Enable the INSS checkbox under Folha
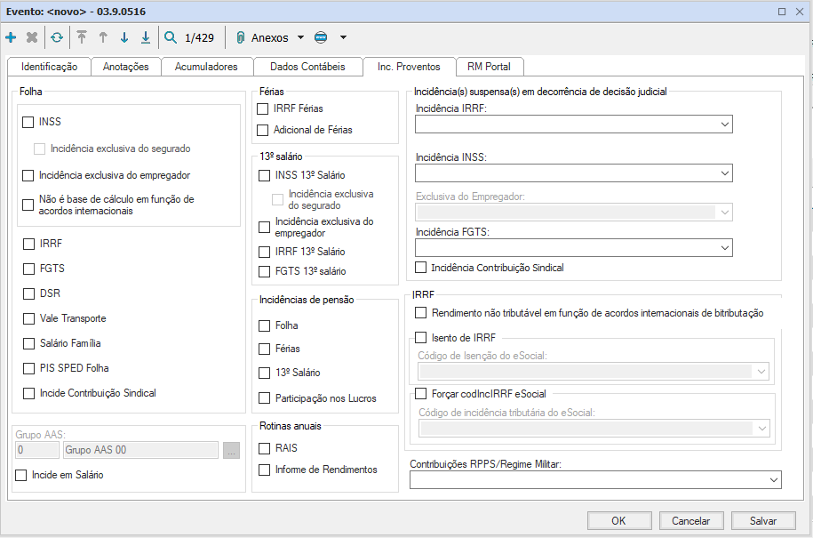The width and height of the screenshot is (813, 538). pyautogui.click(x=28, y=122)
